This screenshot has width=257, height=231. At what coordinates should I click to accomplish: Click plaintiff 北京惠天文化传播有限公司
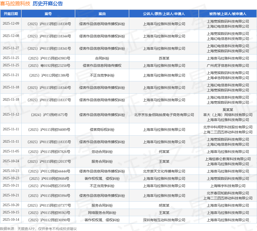tap(164, 171)
